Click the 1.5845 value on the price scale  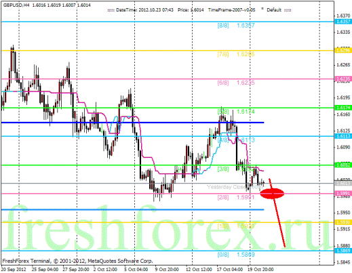pos(343,262)
